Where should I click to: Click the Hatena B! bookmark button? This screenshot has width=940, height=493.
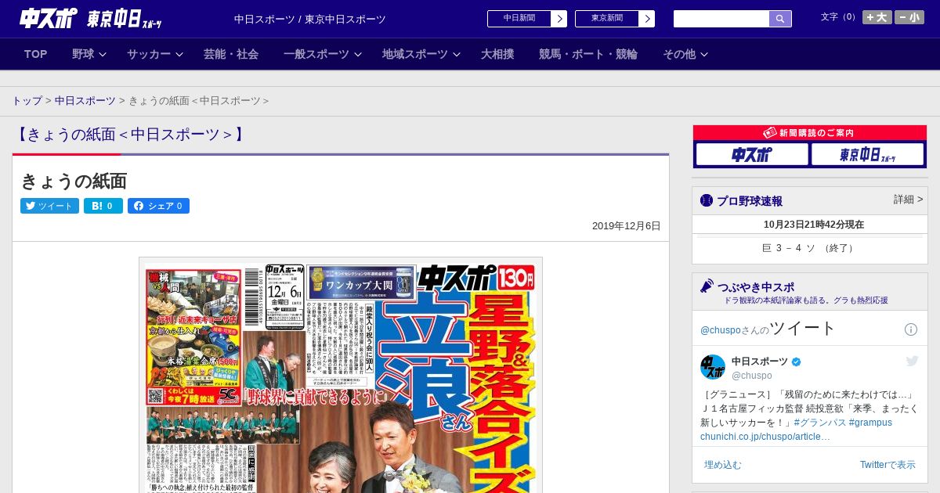coord(103,206)
